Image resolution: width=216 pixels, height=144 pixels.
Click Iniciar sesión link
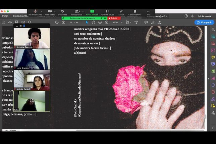[x=205, y=16]
